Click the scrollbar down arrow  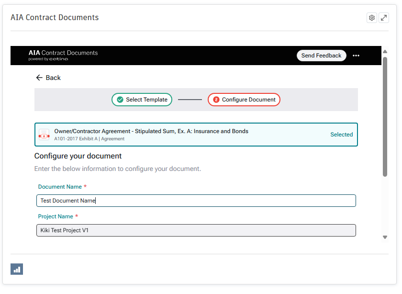click(385, 237)
